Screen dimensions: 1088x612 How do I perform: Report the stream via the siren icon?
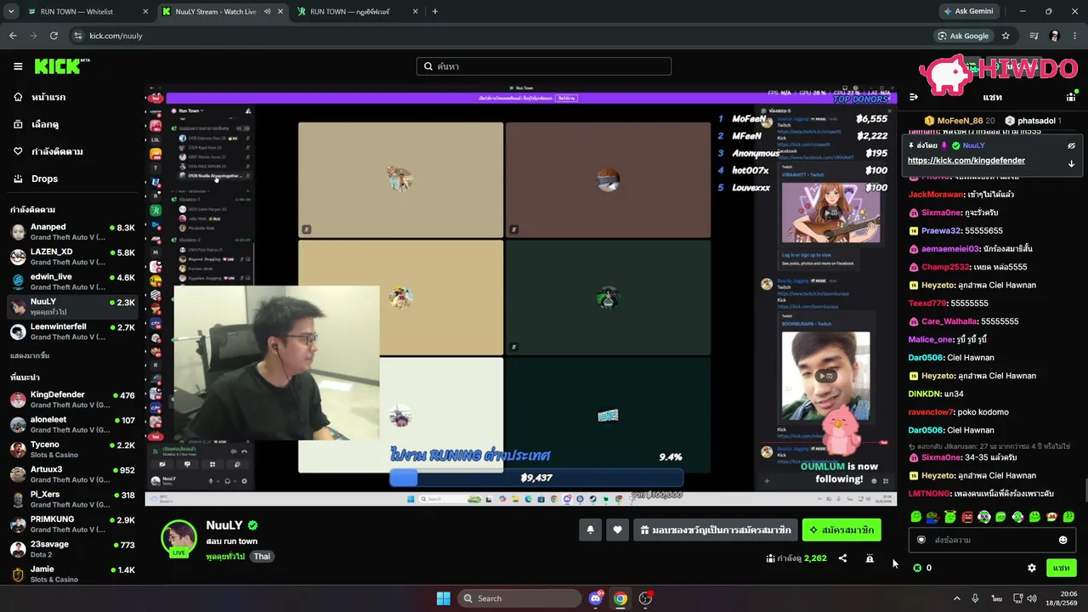pyautogui.click(x=870, y=558)
